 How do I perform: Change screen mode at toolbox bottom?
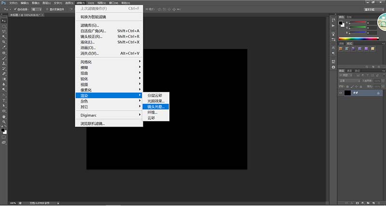point(4,142)
